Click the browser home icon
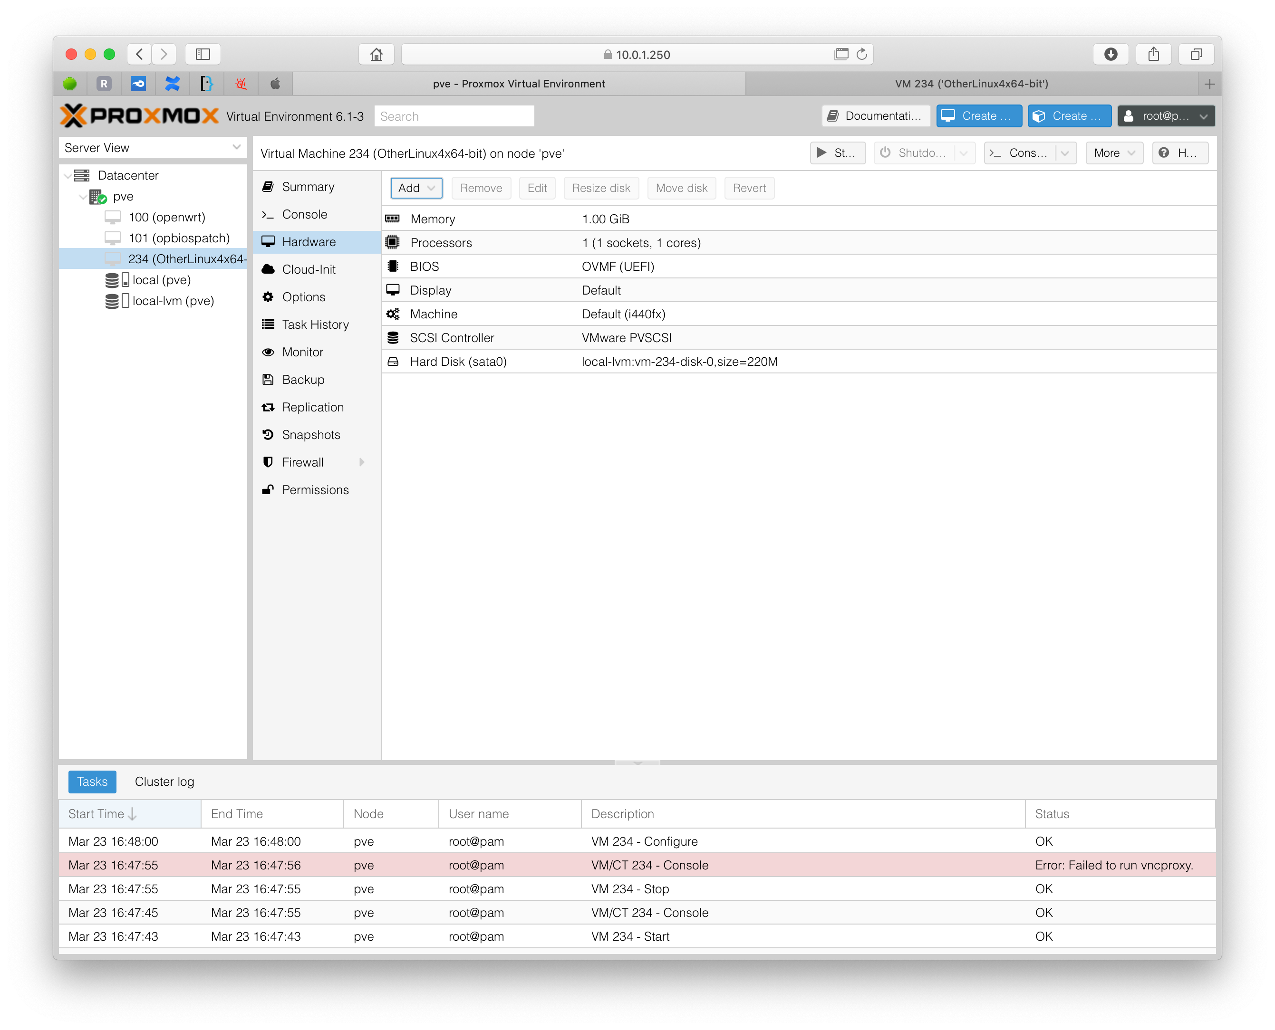Viewport: 1275px width, 1030px height. coord(377,54)
